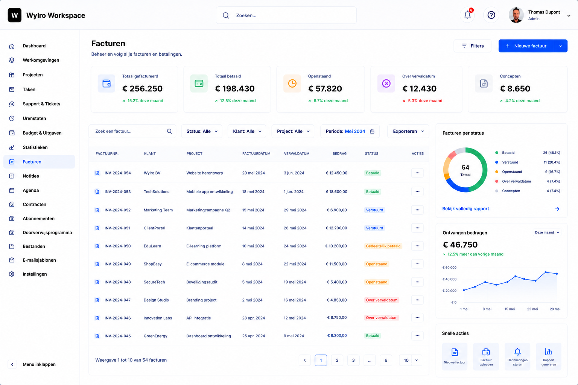
Task: Go to page 6 of invoices
Action: tap(386, 360)
